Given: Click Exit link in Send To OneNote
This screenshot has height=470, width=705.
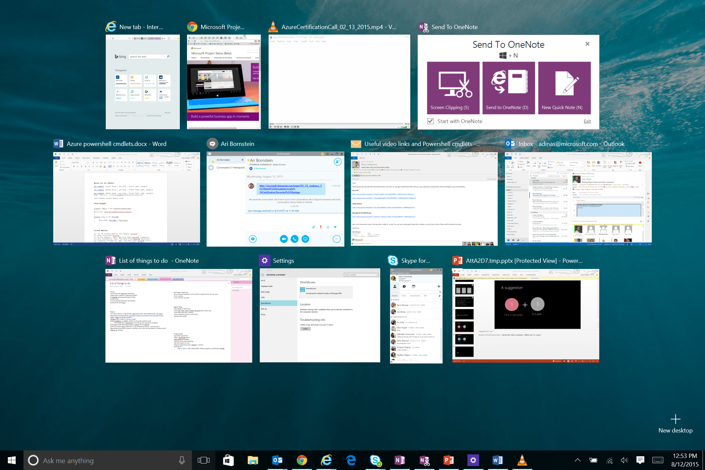Looking at the screenshot, I should (587, 121).
